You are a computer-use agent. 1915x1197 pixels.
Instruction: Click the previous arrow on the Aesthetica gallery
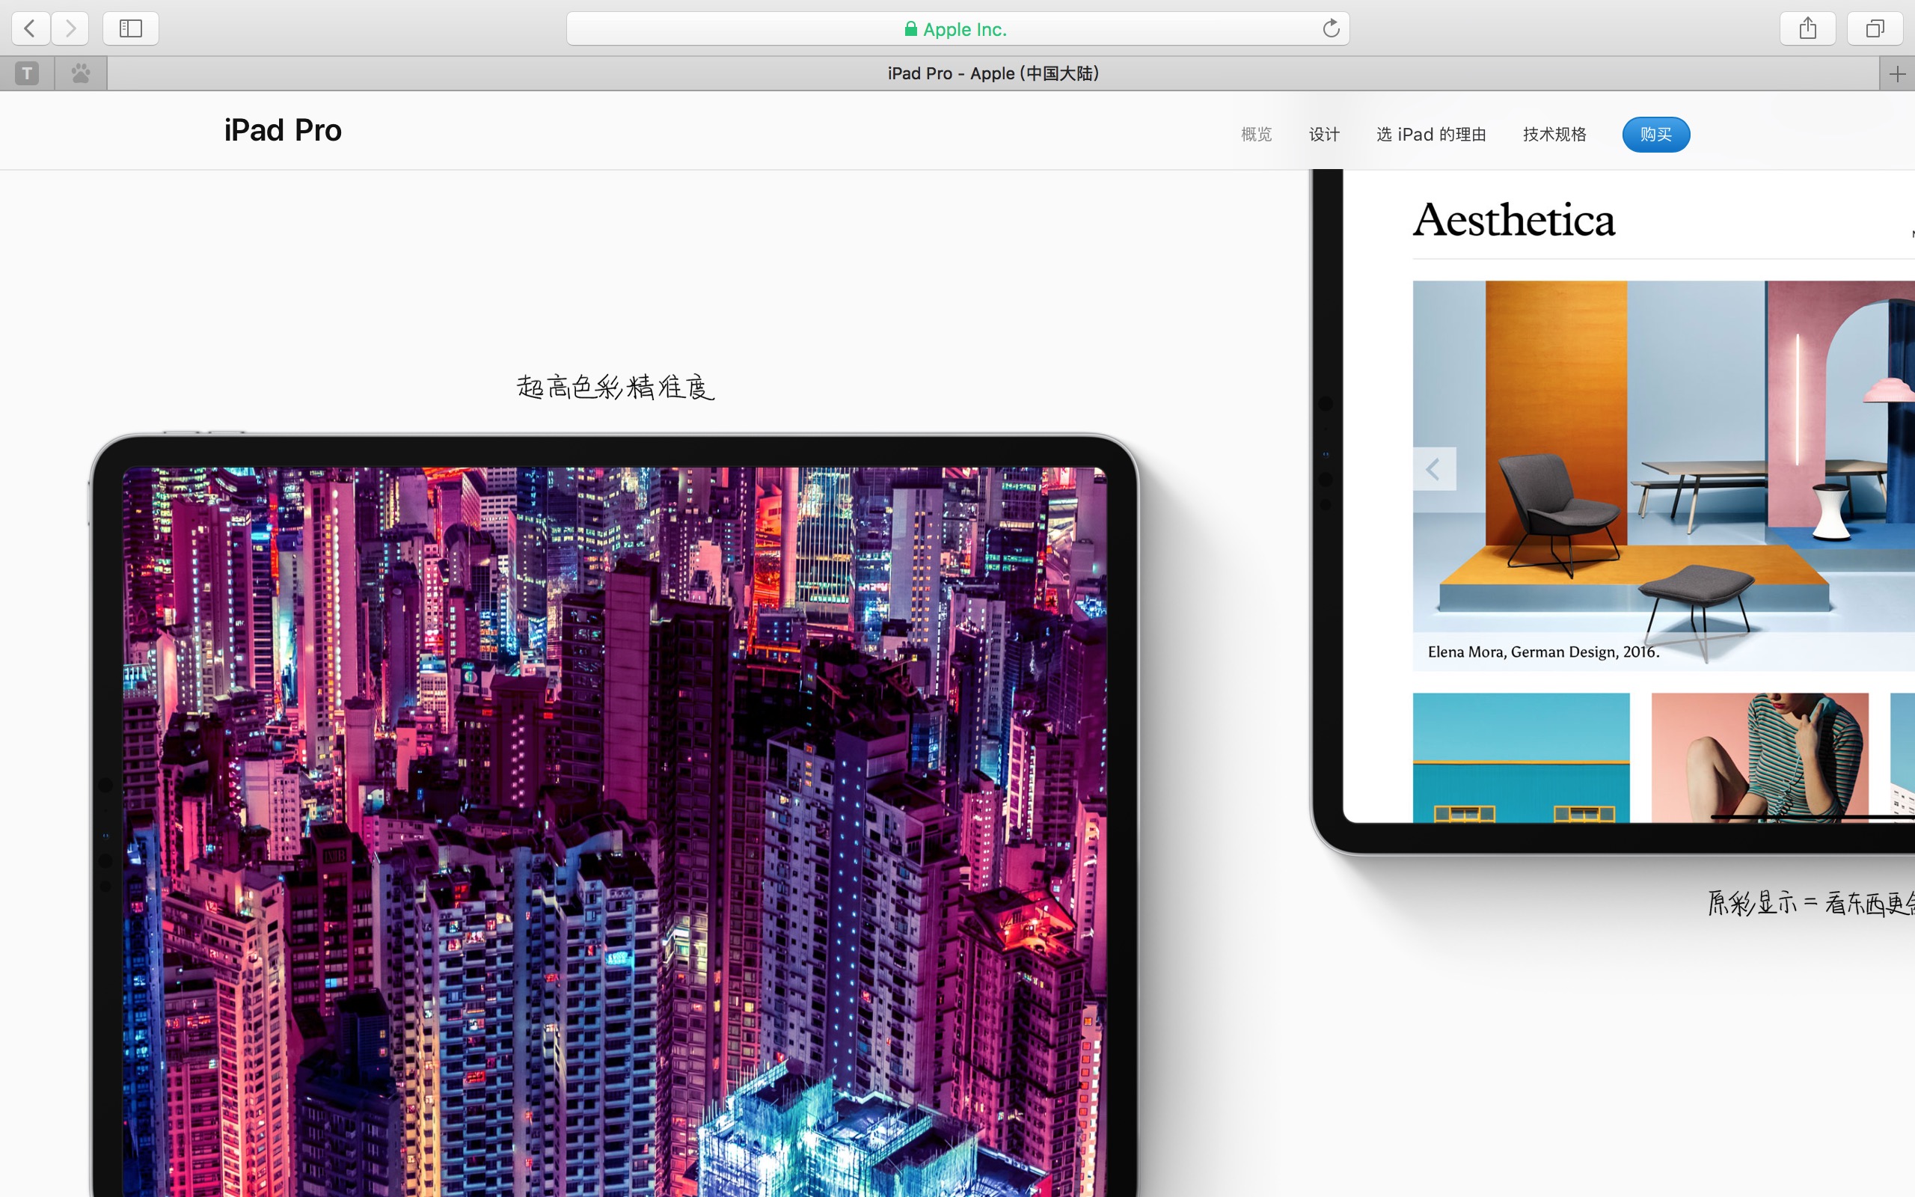coord(1434,470)
